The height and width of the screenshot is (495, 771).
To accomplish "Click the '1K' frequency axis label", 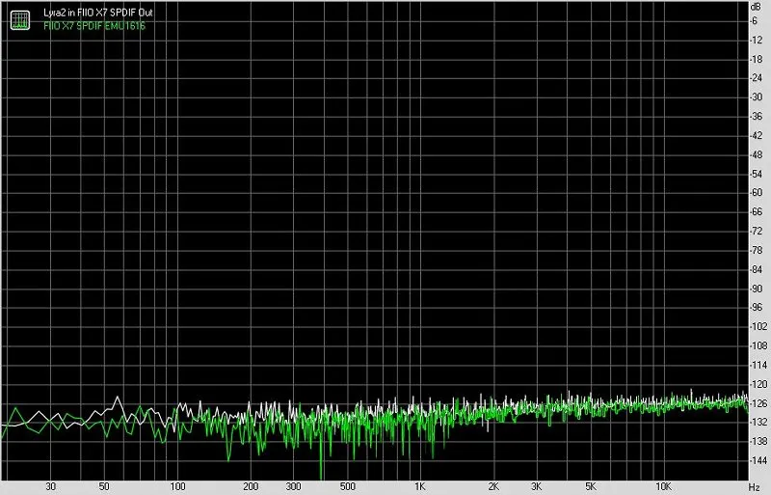I will click(x=419, y=486).
